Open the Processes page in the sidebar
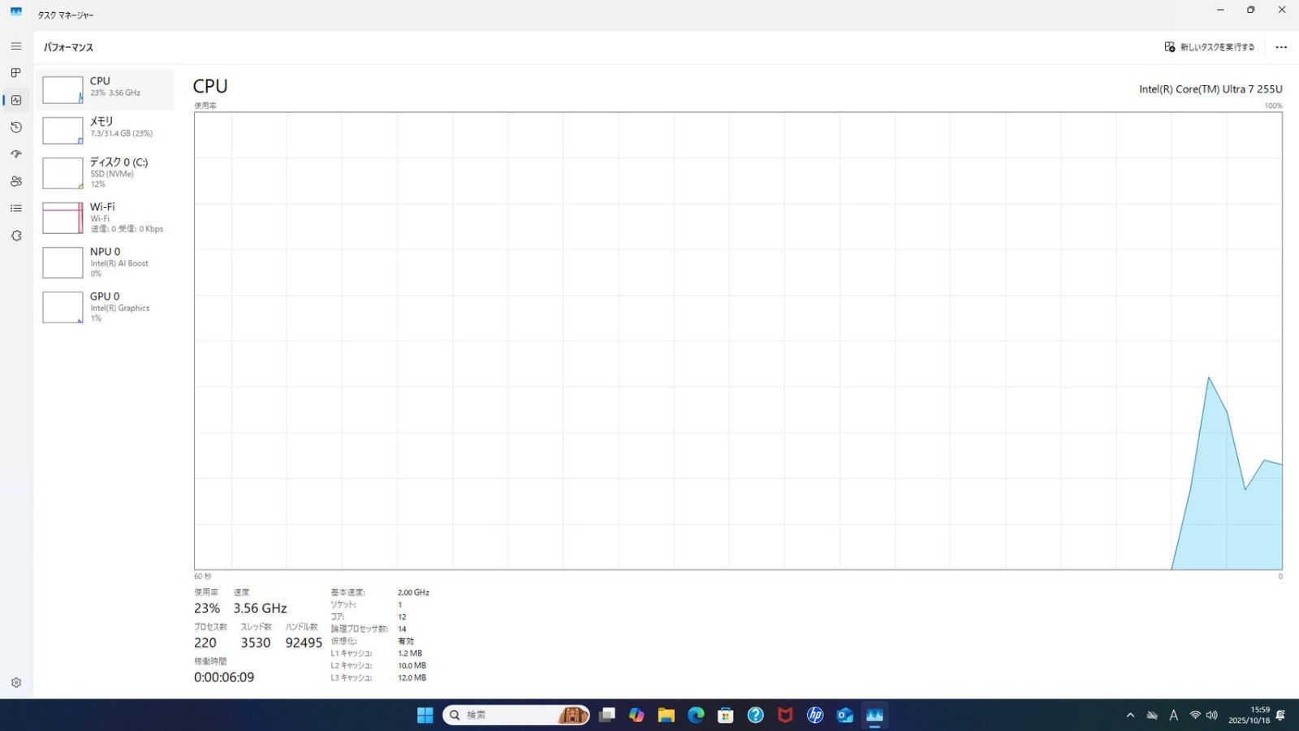Viewport: 1299px width, 731px height. pyautogui.click(x=15, y=73)
